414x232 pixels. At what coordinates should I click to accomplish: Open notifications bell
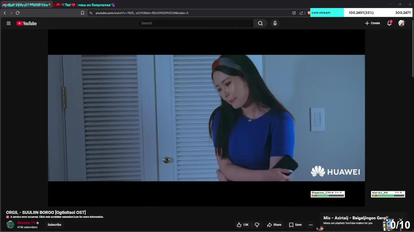(x=389, y=23)
